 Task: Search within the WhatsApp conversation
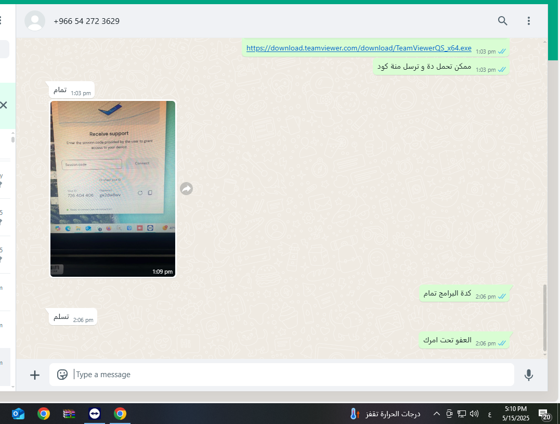tap(502, 21)
